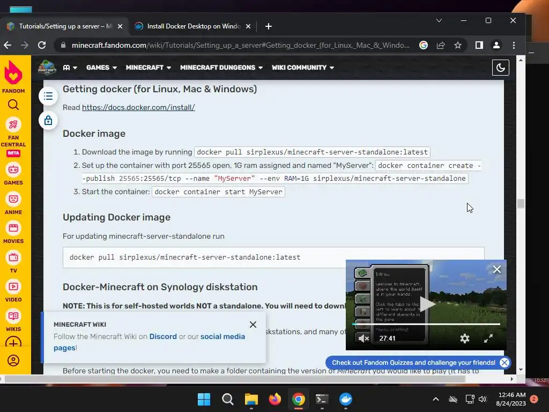Screen dimensions: 549x412
Task: Share this page from address bar
Action: tap(441, 45)
